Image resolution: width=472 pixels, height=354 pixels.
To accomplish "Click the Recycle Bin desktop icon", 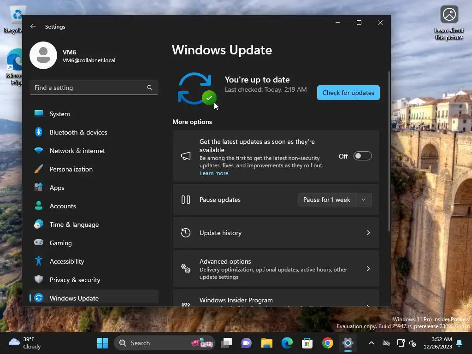I will [x=13, y=20].
